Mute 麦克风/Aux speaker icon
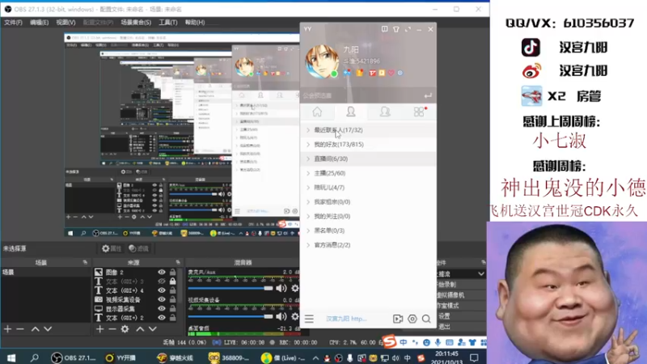The width and height of the screenshot is (647, 364). pos(281,289)
